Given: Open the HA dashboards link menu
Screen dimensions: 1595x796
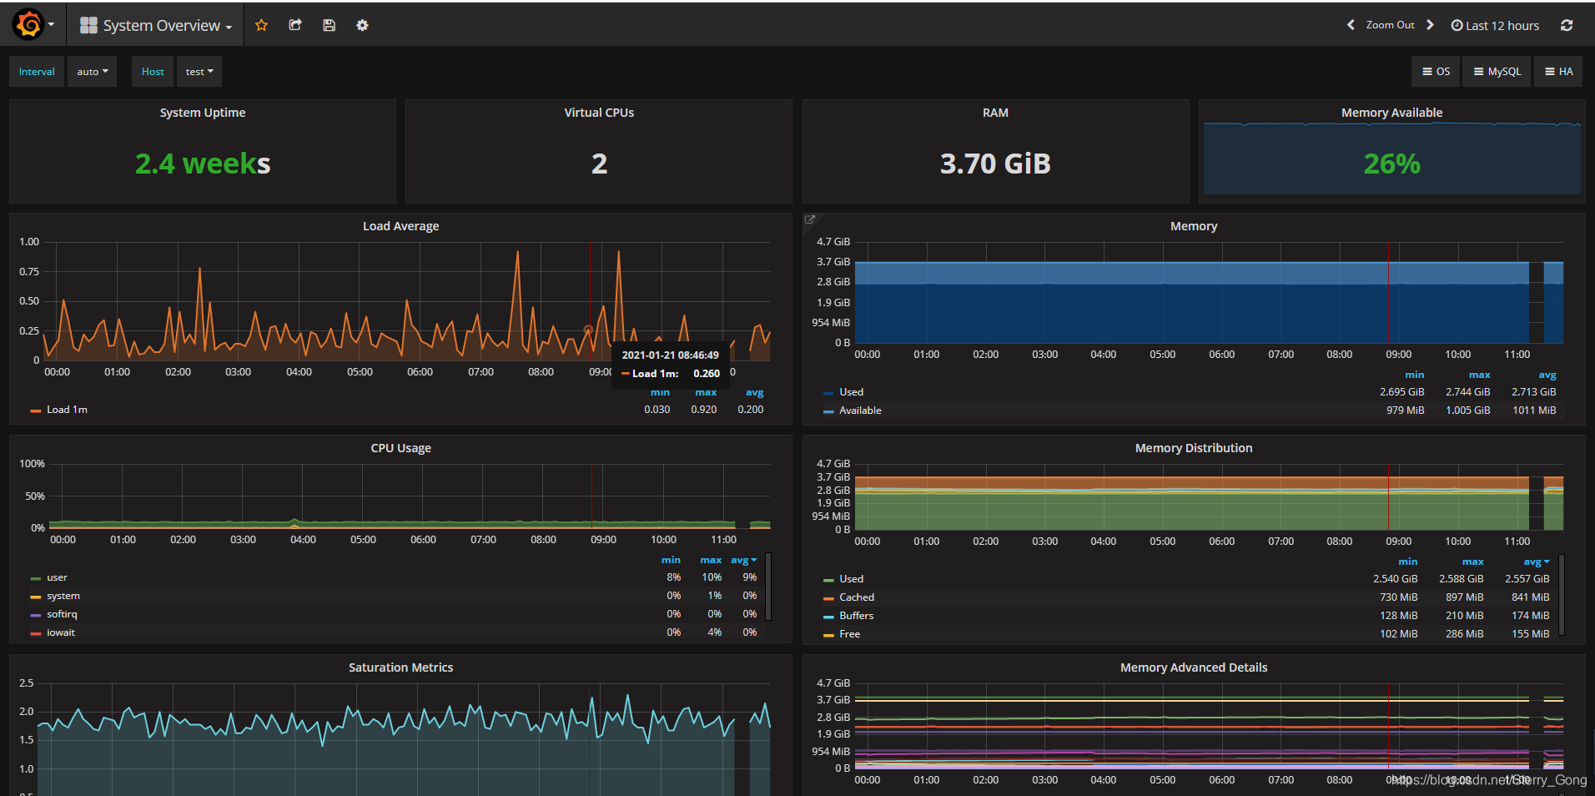Looking at the screenshot, I should point(1559,72).
